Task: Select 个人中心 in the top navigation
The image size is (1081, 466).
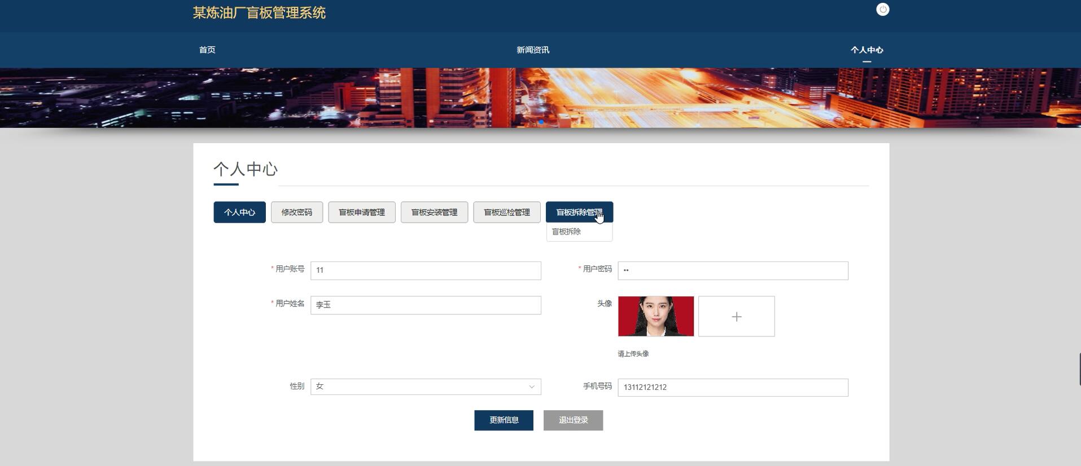Action: coord(866,50)
